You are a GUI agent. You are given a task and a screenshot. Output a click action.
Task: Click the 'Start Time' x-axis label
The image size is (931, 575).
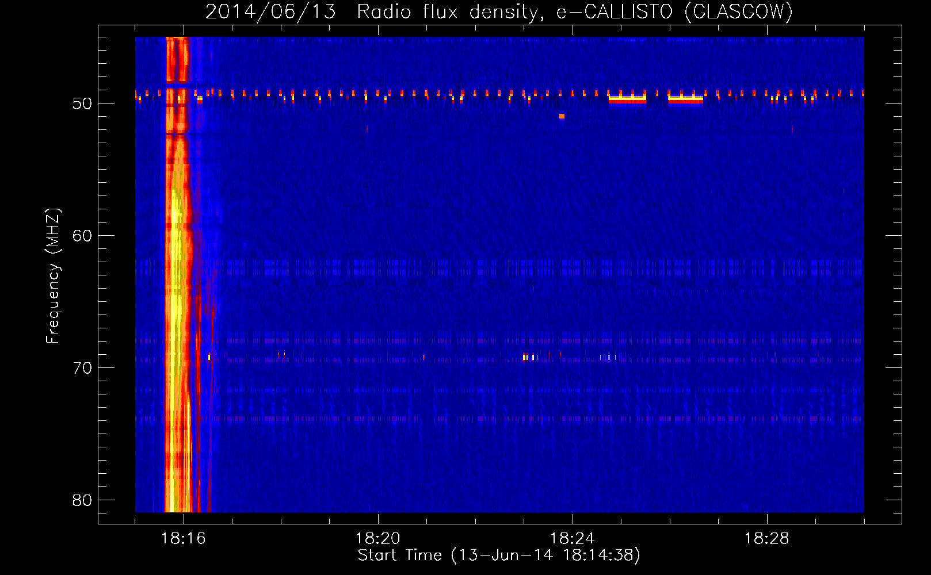[x=498, y=555]
